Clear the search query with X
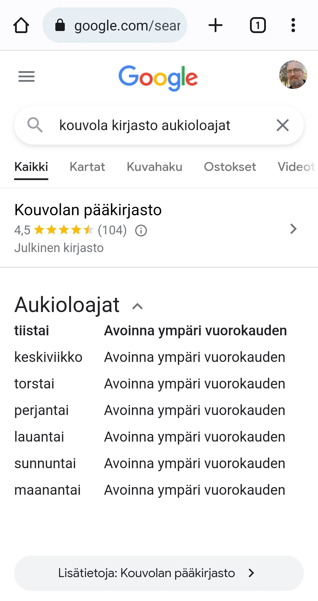Image resolution: width=318 pixels, height=601 pixels. [283, 125]
